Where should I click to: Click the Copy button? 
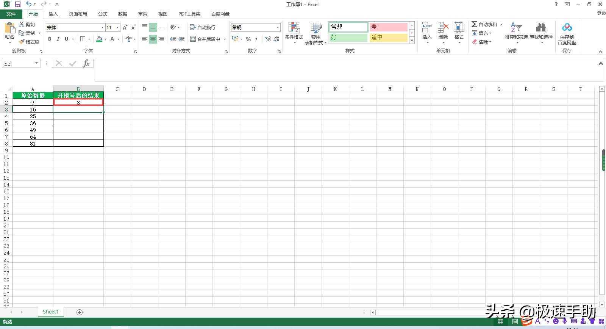tap(27, 33)
